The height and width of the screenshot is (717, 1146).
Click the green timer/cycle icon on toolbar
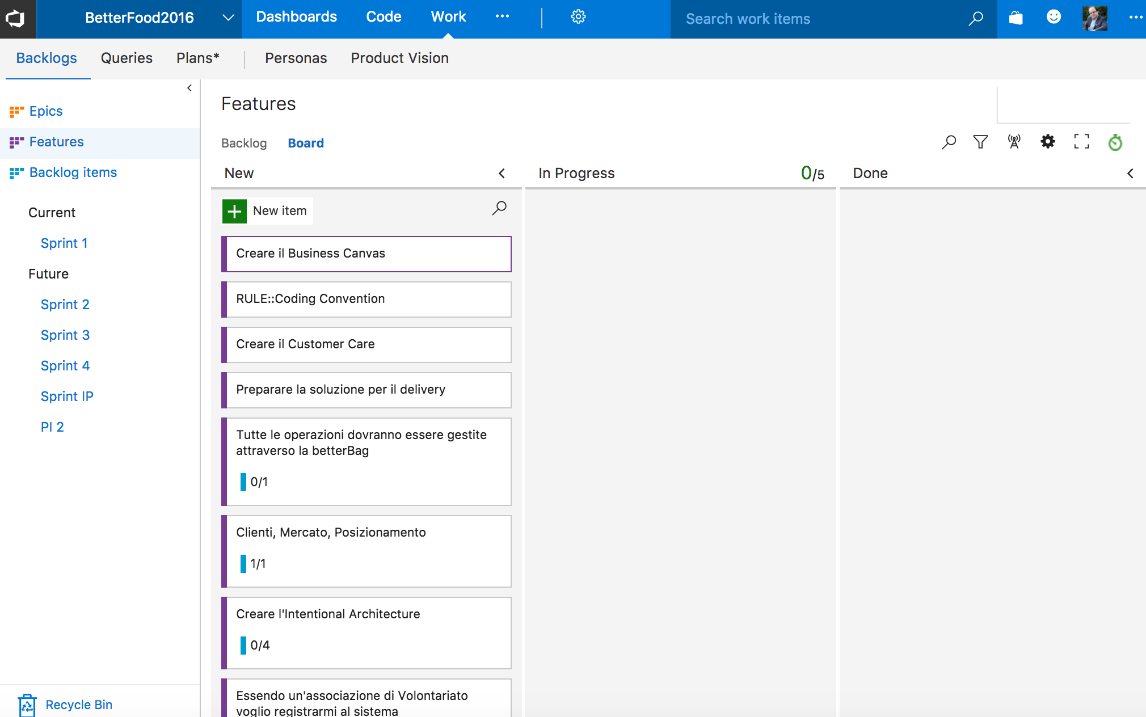pos(1115,142)
